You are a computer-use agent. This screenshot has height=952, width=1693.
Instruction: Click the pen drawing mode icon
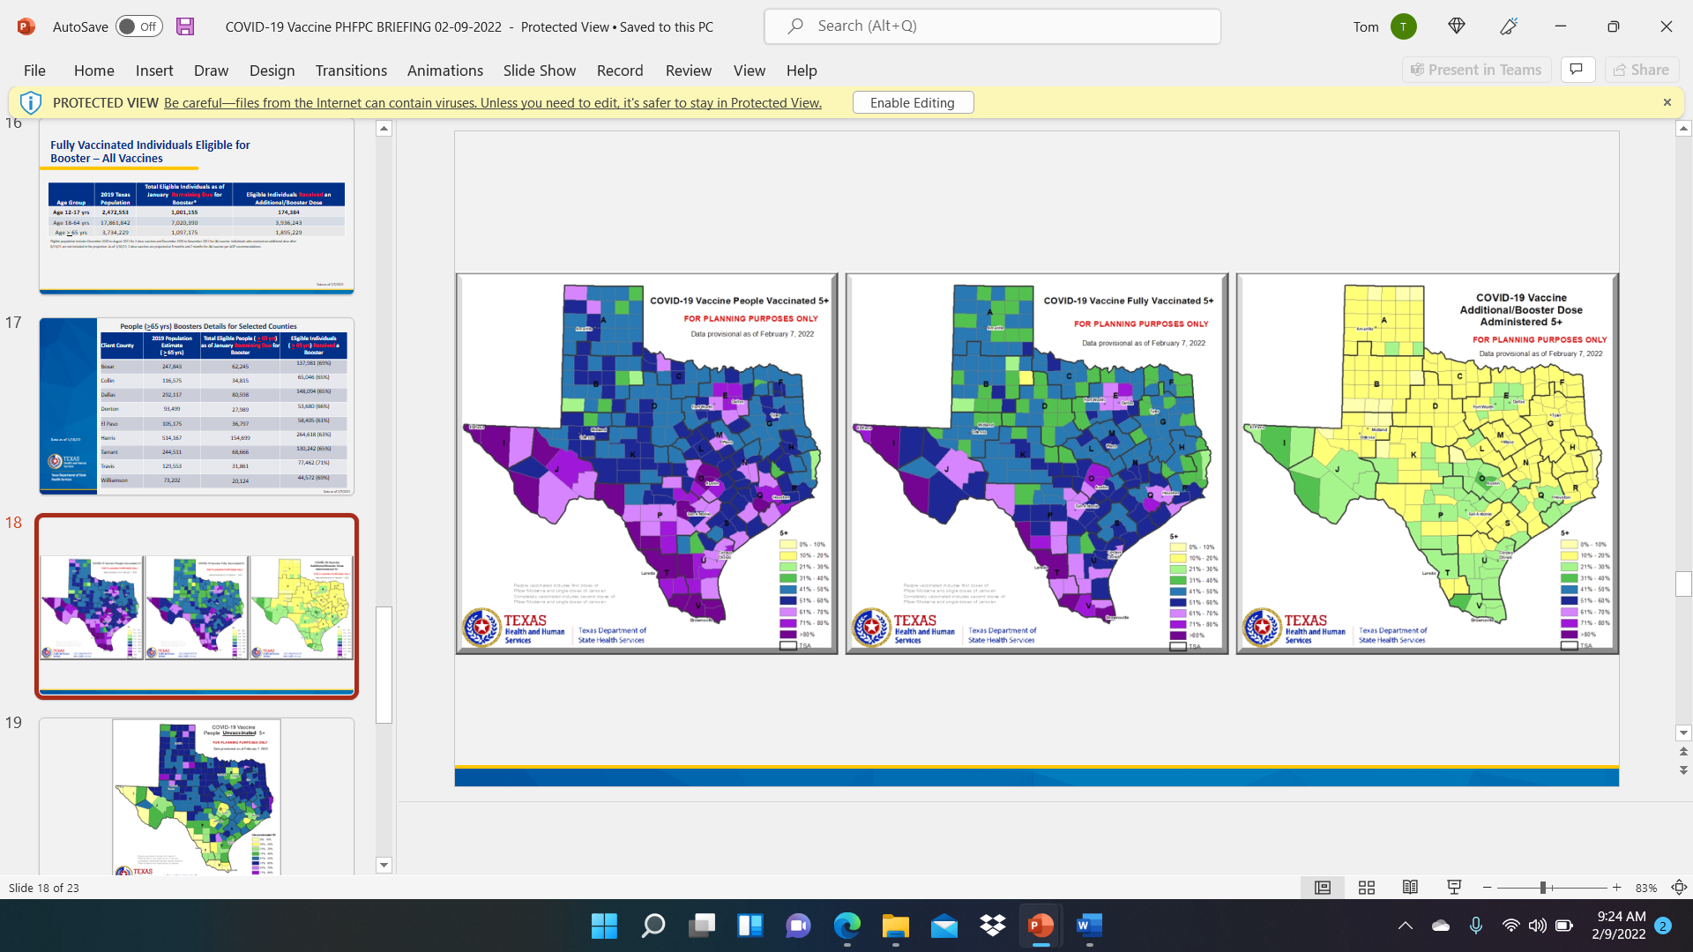[1509, 26]
